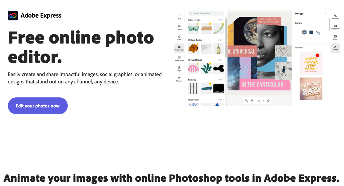Open the Background tool in the right rail
This screenshot has width=344, height=186.
pyautogui.click(x=335, y=27)
